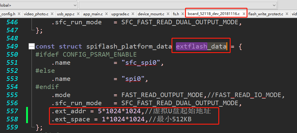Click the const keyword on line 549
The image size is (297, 133).
pyautogui.click(x=45, y=46)
